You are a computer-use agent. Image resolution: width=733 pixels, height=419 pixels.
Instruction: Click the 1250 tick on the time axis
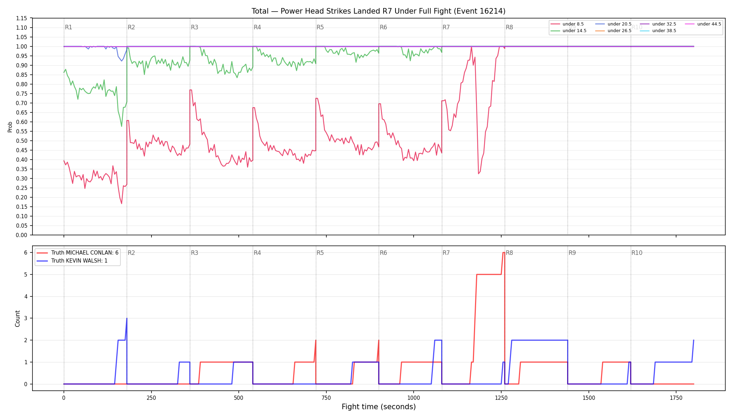click(x=501, y=398)
